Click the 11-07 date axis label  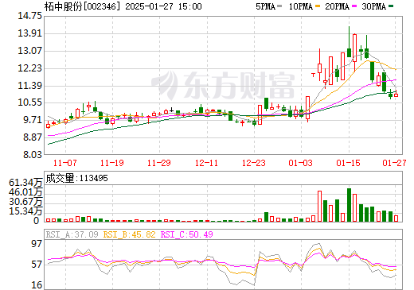tap(65, 163)
